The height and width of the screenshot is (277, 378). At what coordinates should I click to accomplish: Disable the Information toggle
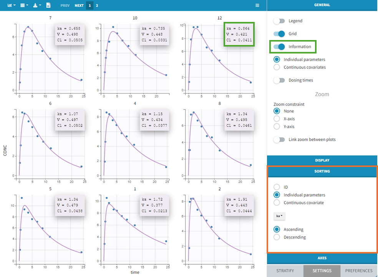[x=279, y=47]
